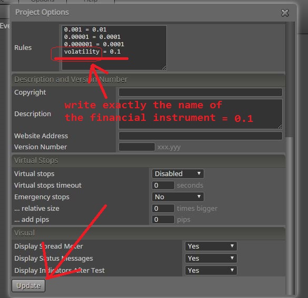Click the Visual section header
This screenshot has height=298, width=308.
coord(148,233)
